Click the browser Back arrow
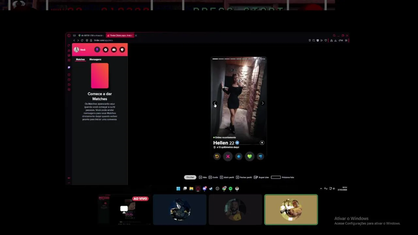The width and height of the screenshot is (418, 235). click(74, 40)
